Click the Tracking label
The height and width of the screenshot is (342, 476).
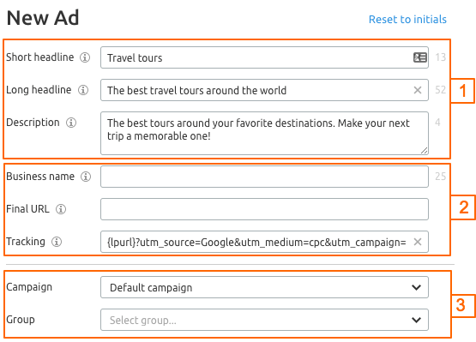coord(26,242)
